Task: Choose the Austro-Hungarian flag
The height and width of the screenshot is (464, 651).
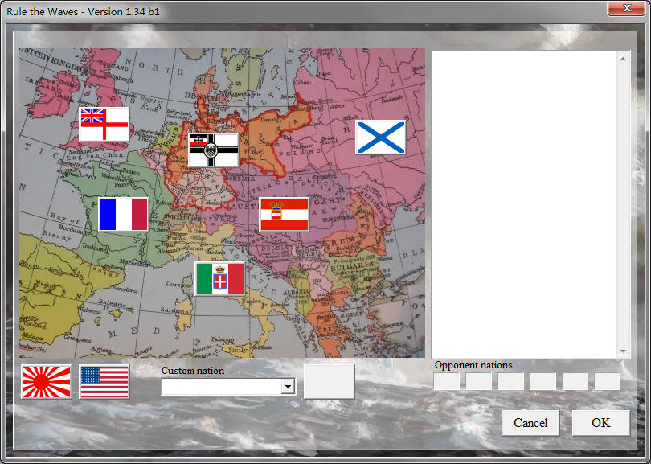Action: pyautogui.click(x=285, y=215)
